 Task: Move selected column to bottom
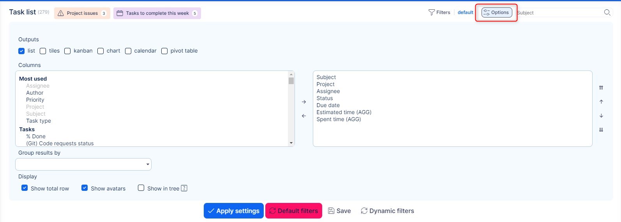click(x=601, y=130)
